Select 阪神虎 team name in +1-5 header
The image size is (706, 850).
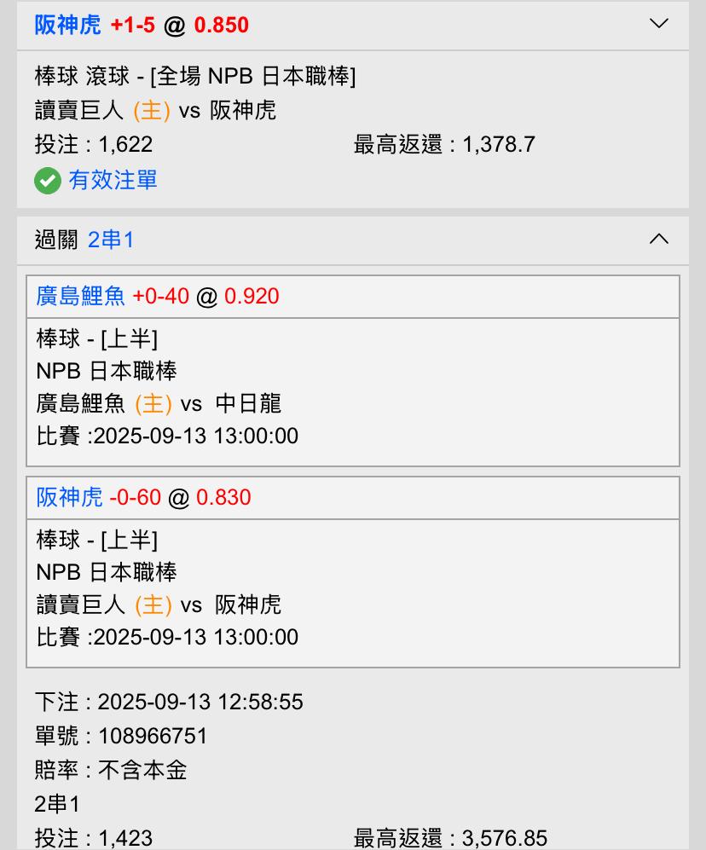(67, 25)
